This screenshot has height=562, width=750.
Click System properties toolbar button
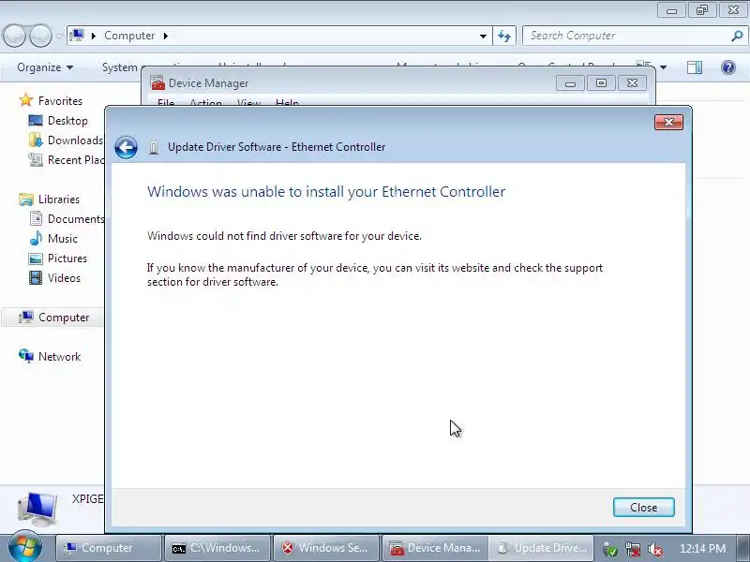120,67
